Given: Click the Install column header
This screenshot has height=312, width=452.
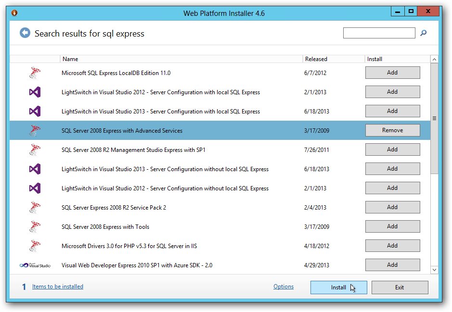Looking at the screenshot, I should coord(397,59).
